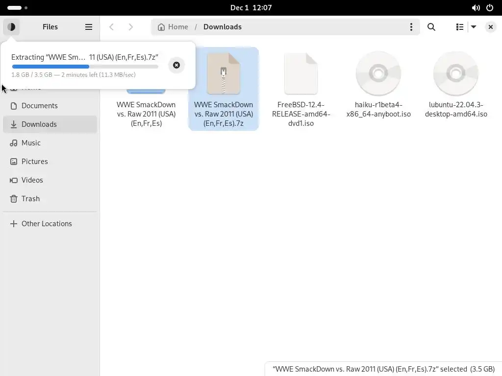
Task: Click the extracted WWE SmackDown folder name
Action: [x=146, y=114]
